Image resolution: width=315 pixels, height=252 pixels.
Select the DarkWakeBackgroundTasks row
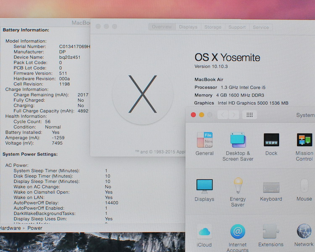pos(60,213)
